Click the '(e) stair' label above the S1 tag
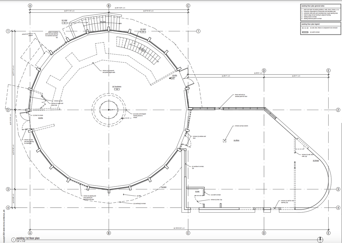The width and height of the screenshot is (342, 243). point(143,29)
